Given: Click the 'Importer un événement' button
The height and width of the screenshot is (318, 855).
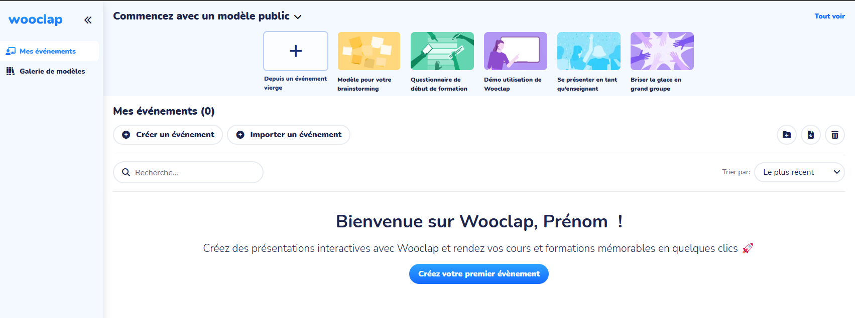Looking at the screenshot, I should coord(289,135).
